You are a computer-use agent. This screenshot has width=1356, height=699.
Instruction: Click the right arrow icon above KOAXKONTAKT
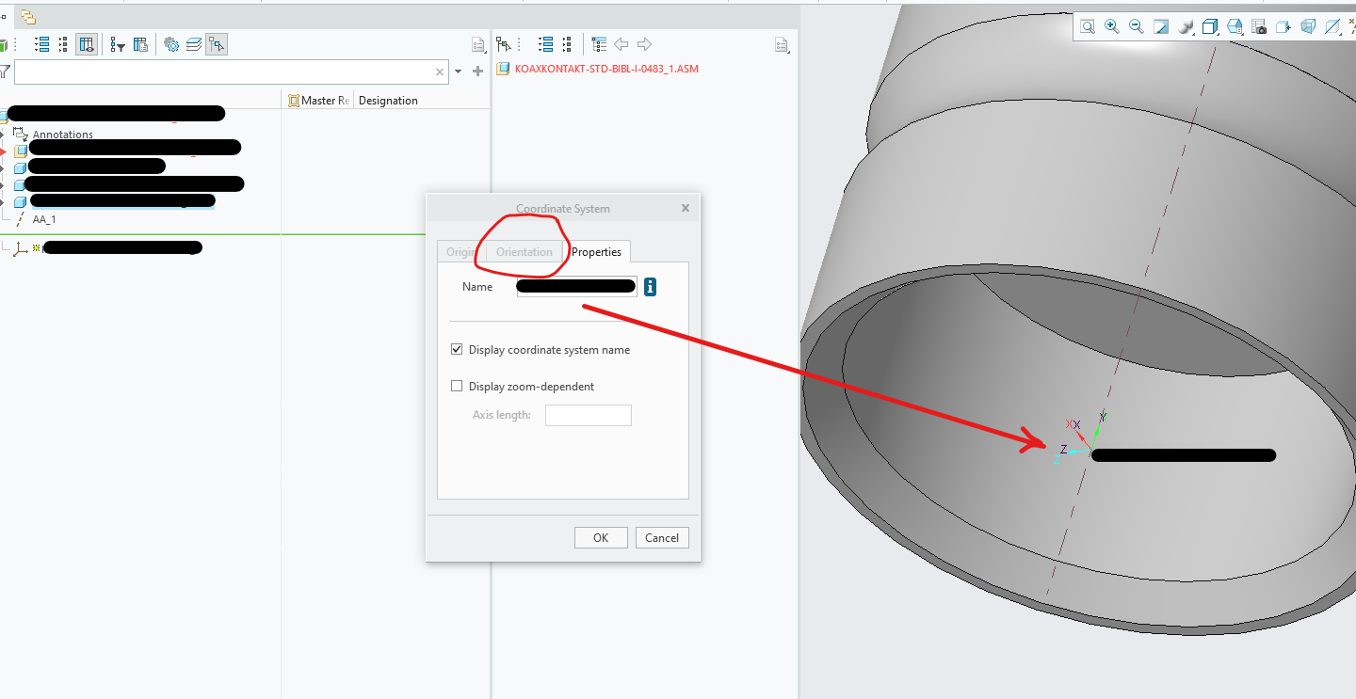click(x=644, y=44)
